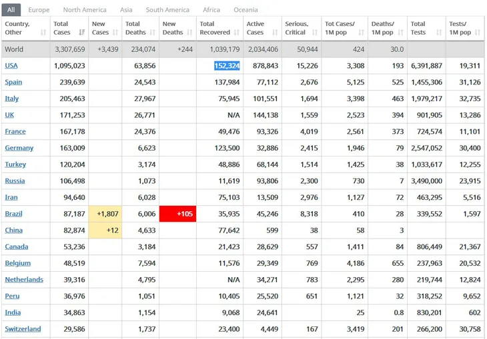Follow the Iran link
487x339 pixels.
coord(11,197)
